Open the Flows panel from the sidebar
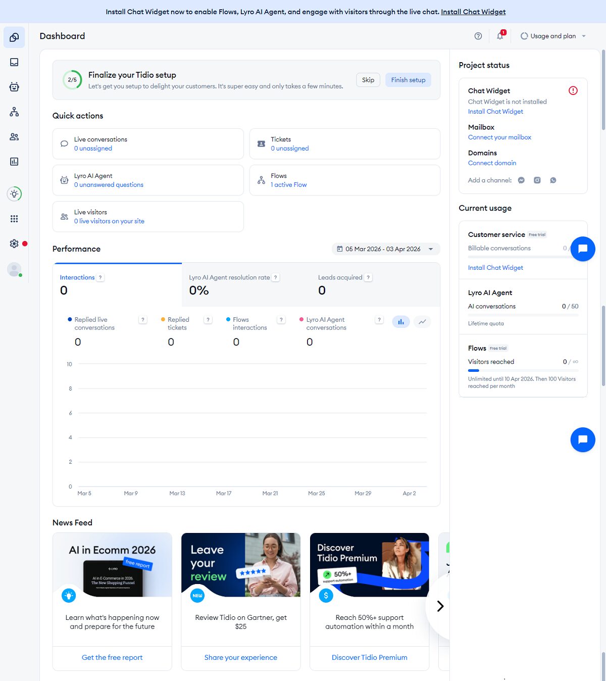606x681 pixels. point(14,112)
